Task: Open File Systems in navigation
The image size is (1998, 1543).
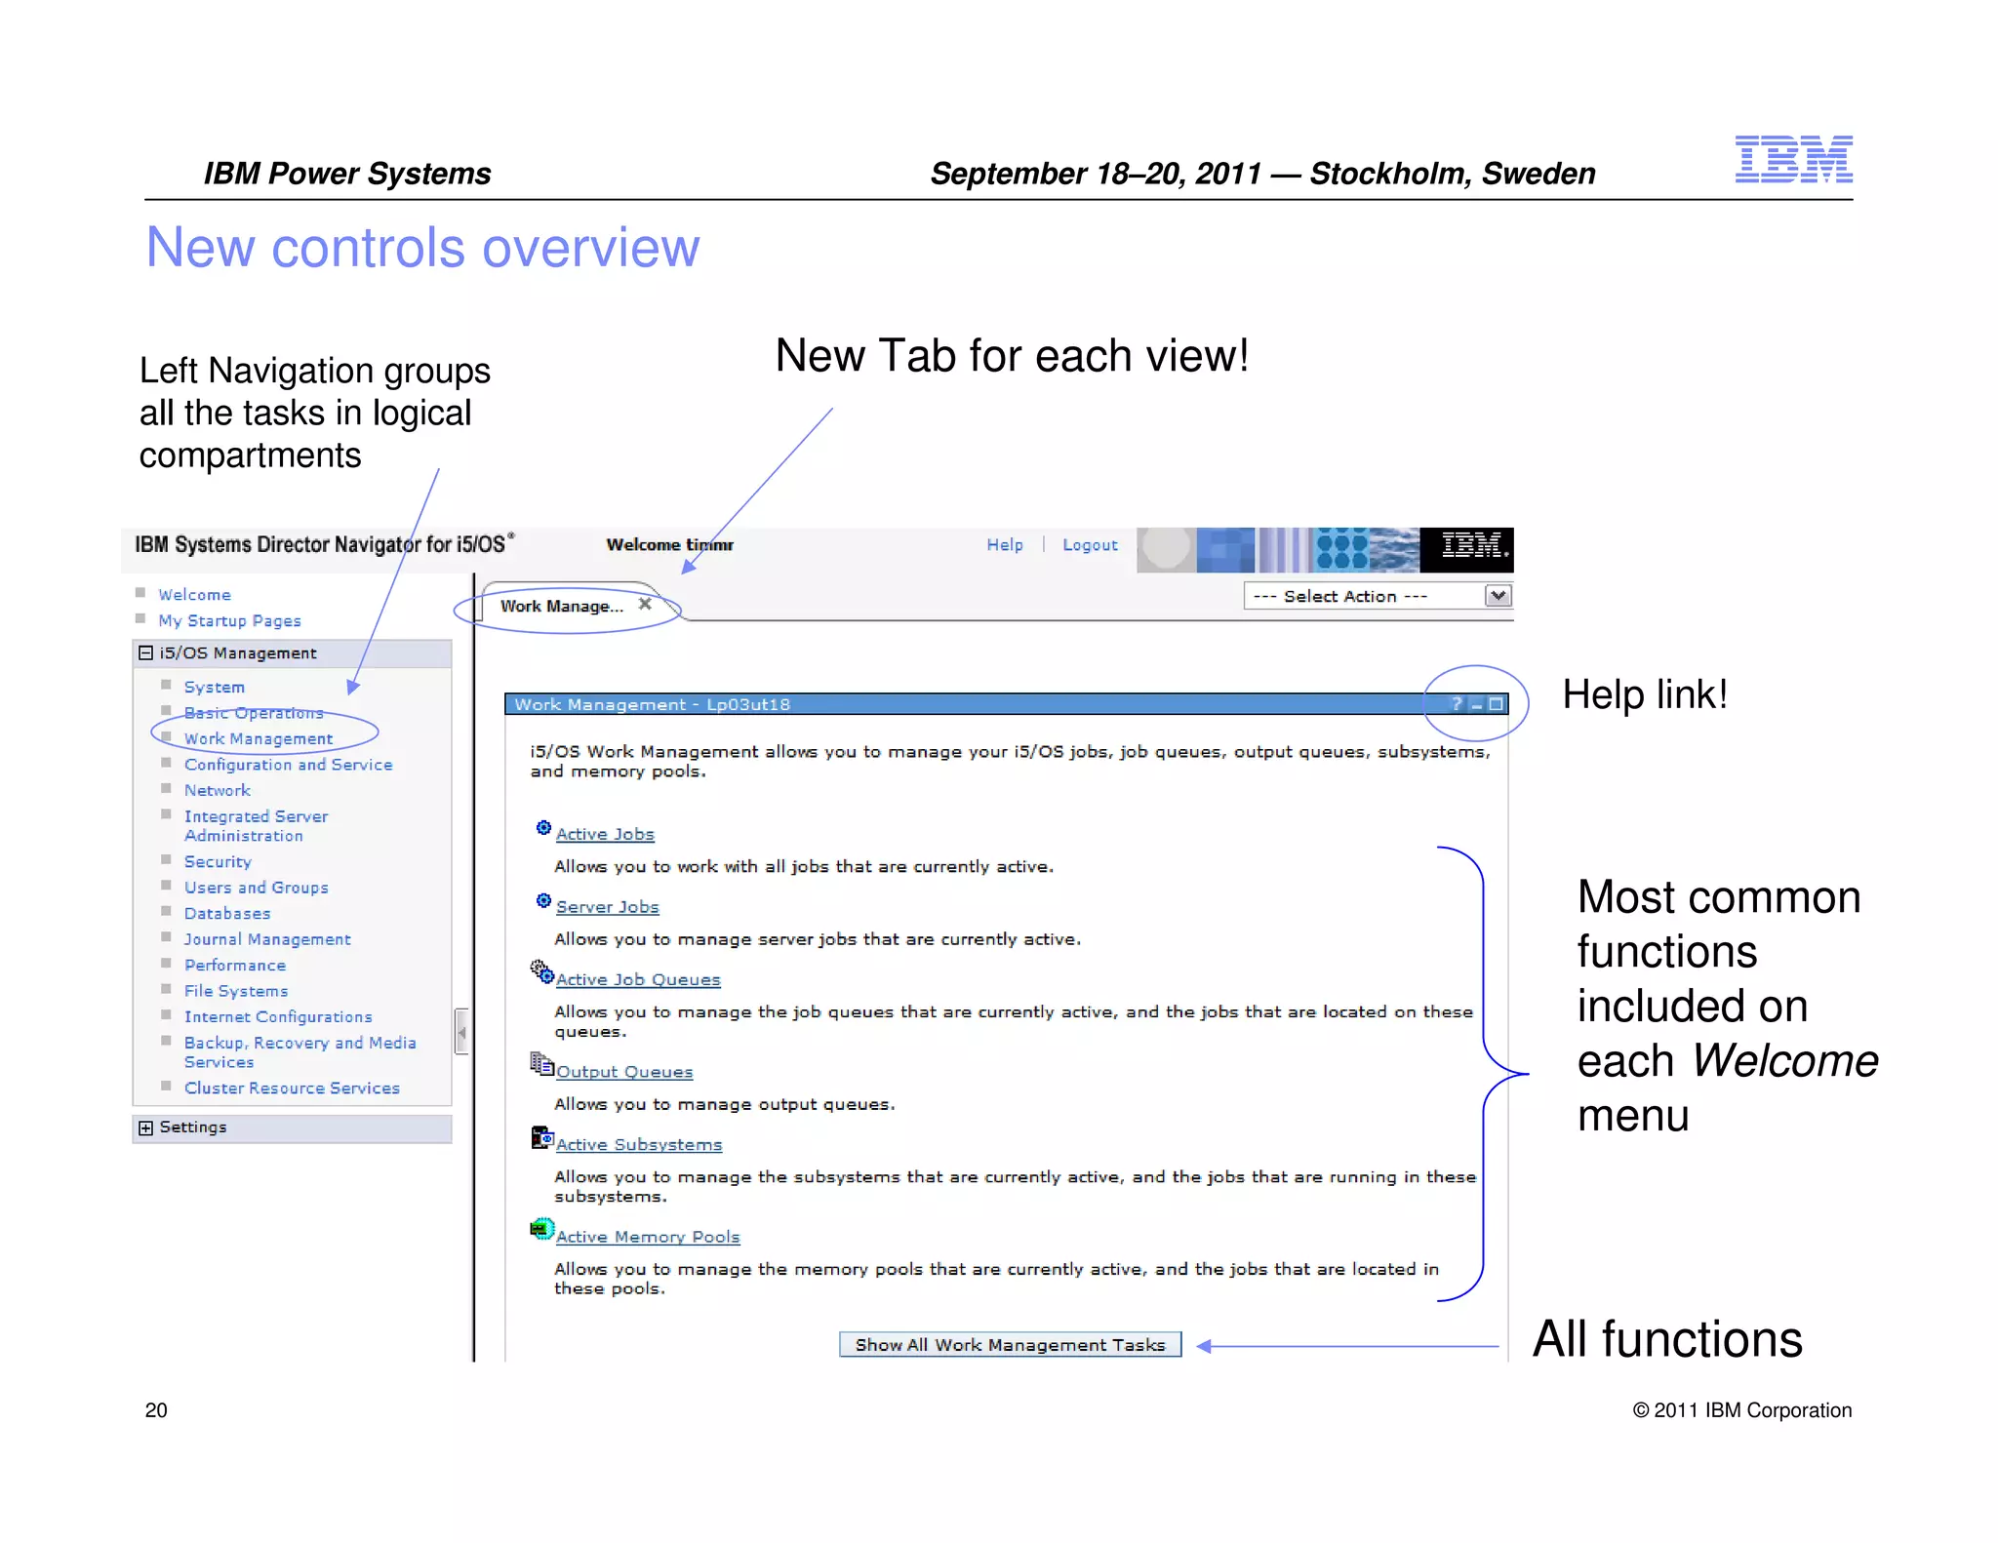Action: point(236,991)
